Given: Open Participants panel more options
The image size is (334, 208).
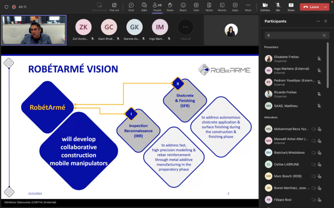Looking at the screenshot, I should (318, 21).
